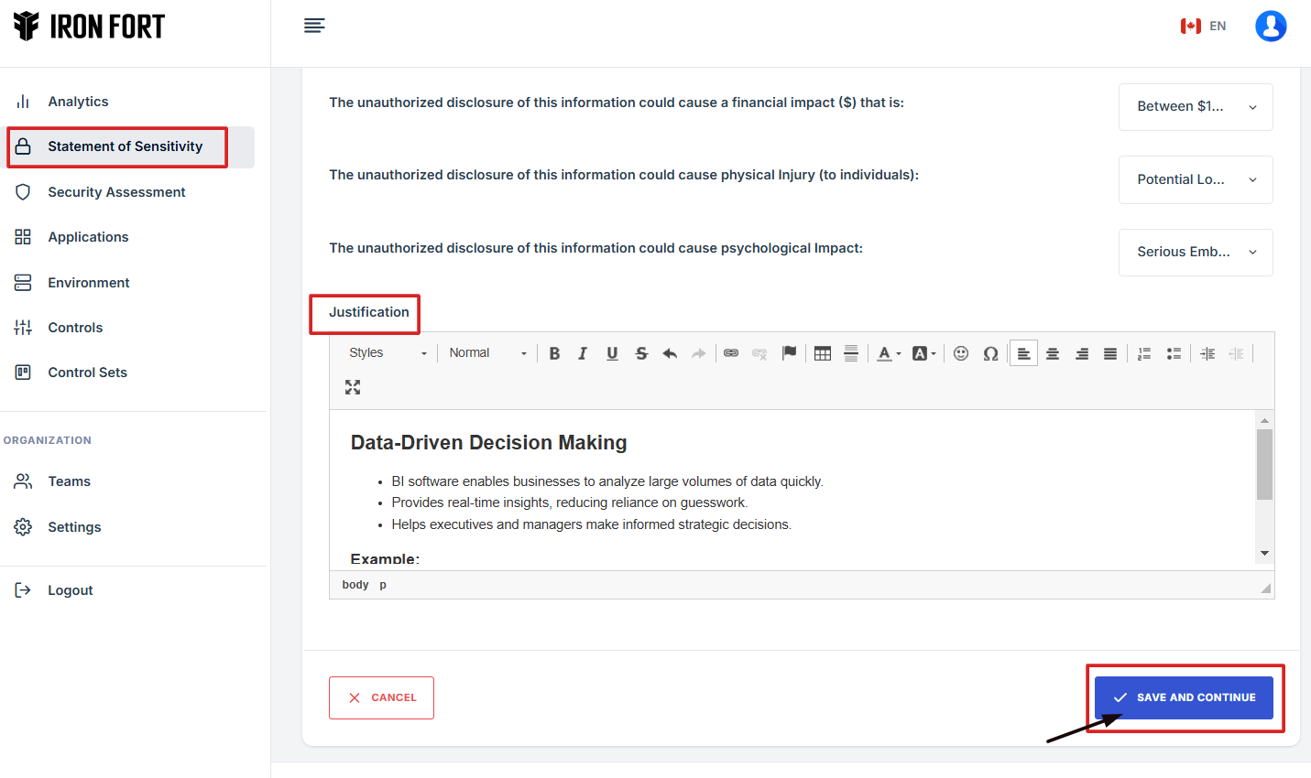The image size is (1311, 778).
Task: Click the Save and Continue button
Action: tap(1184, 697)
